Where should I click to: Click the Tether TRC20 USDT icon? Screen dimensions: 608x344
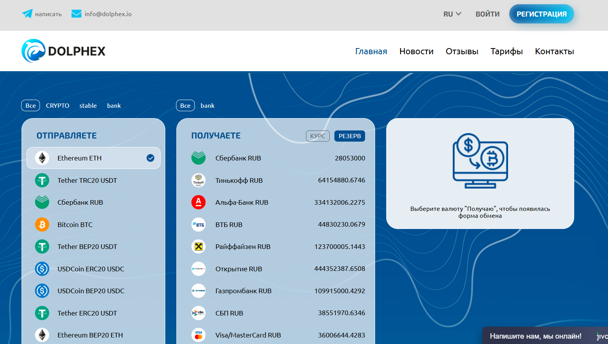pos(42,180)
